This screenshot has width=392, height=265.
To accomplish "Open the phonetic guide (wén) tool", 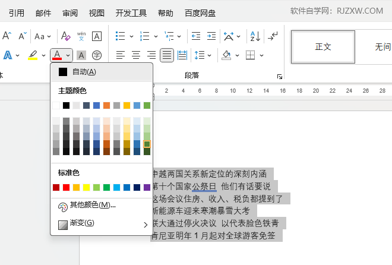I will coord(81,36).
